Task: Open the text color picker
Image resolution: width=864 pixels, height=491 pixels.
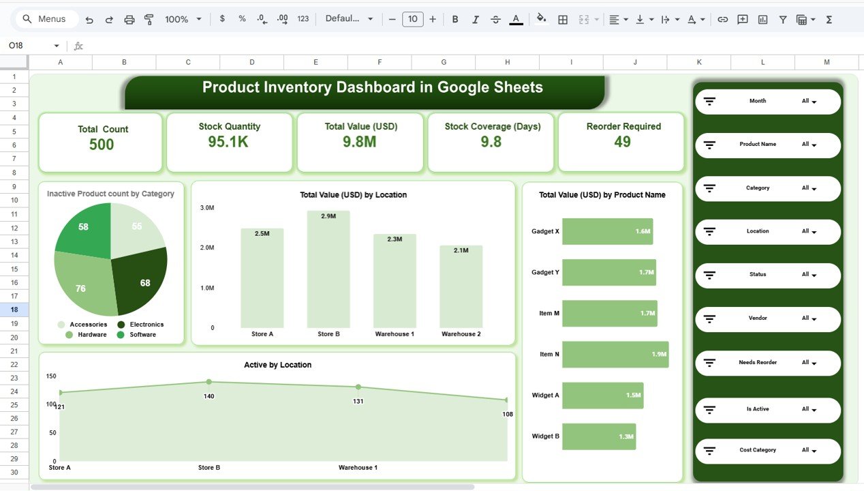Action: pos(516,19)
